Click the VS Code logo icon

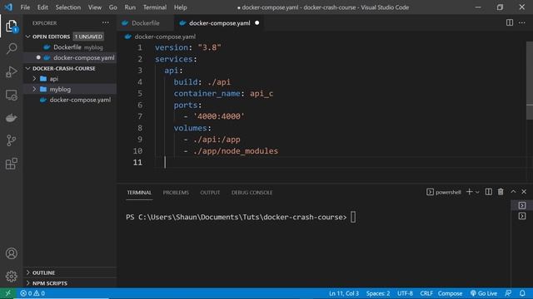(x=8, y=7)
